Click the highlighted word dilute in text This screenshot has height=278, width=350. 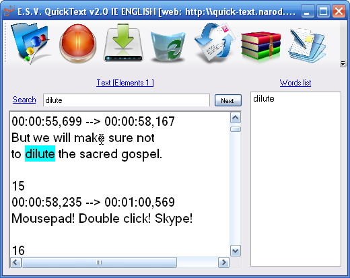(40, 153)
